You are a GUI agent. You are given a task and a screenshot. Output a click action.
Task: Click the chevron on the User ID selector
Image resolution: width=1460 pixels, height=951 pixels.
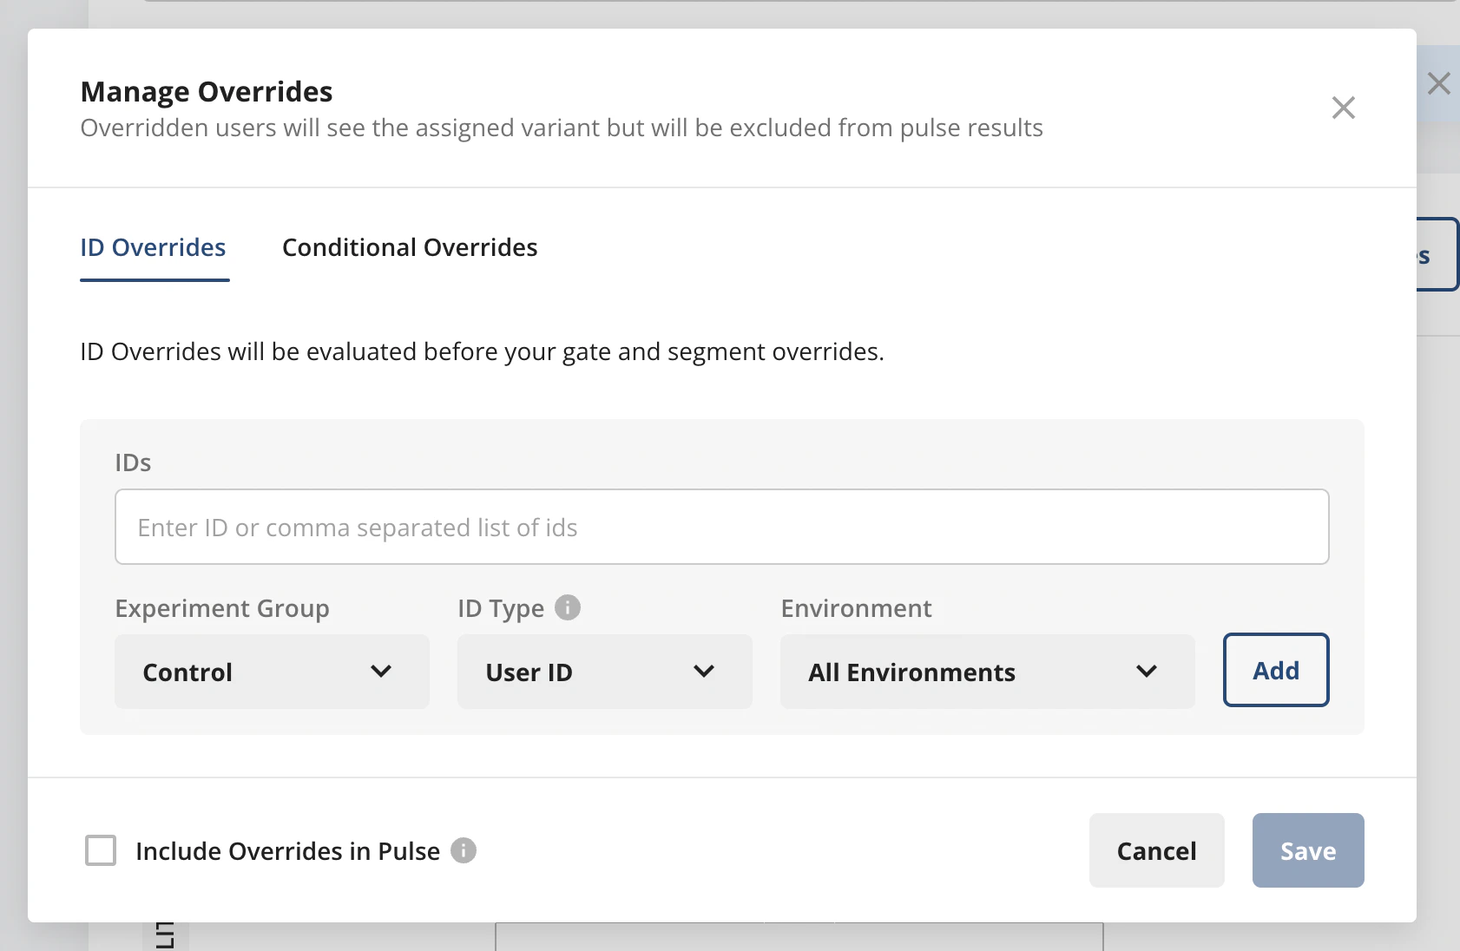(x=704, y=671)
